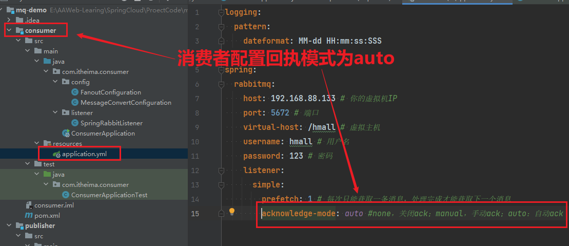Click the green test java folder icon

click(47, 175)
